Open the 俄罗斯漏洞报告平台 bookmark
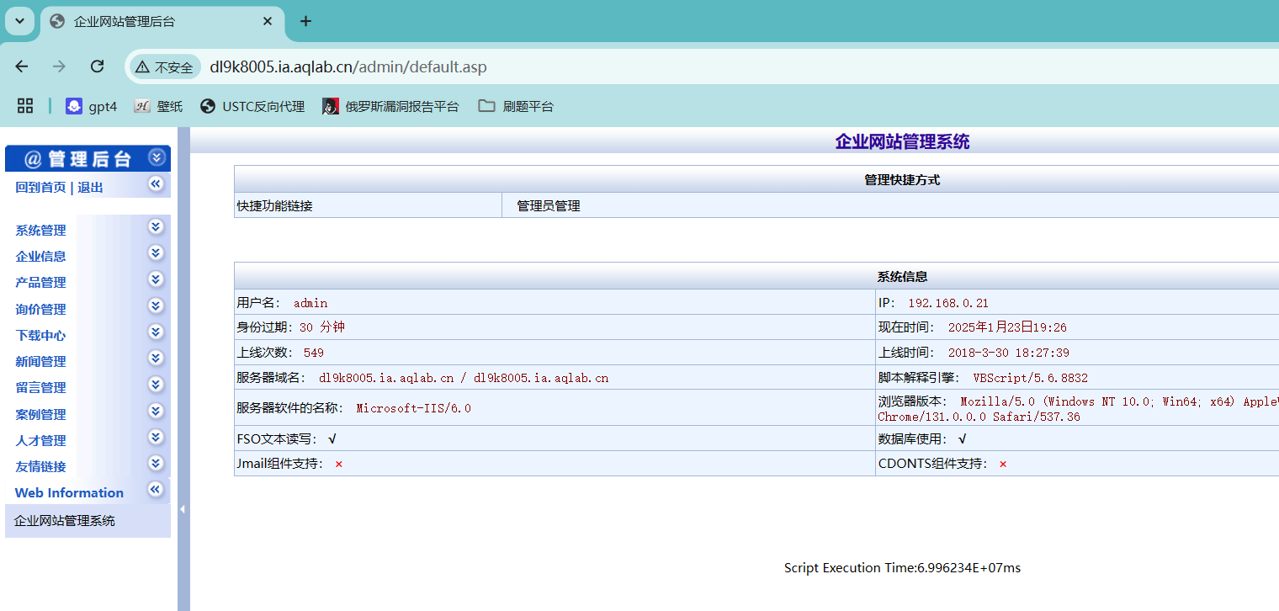The width and height of the screenshot is (1279, 611). pos(390,106)
